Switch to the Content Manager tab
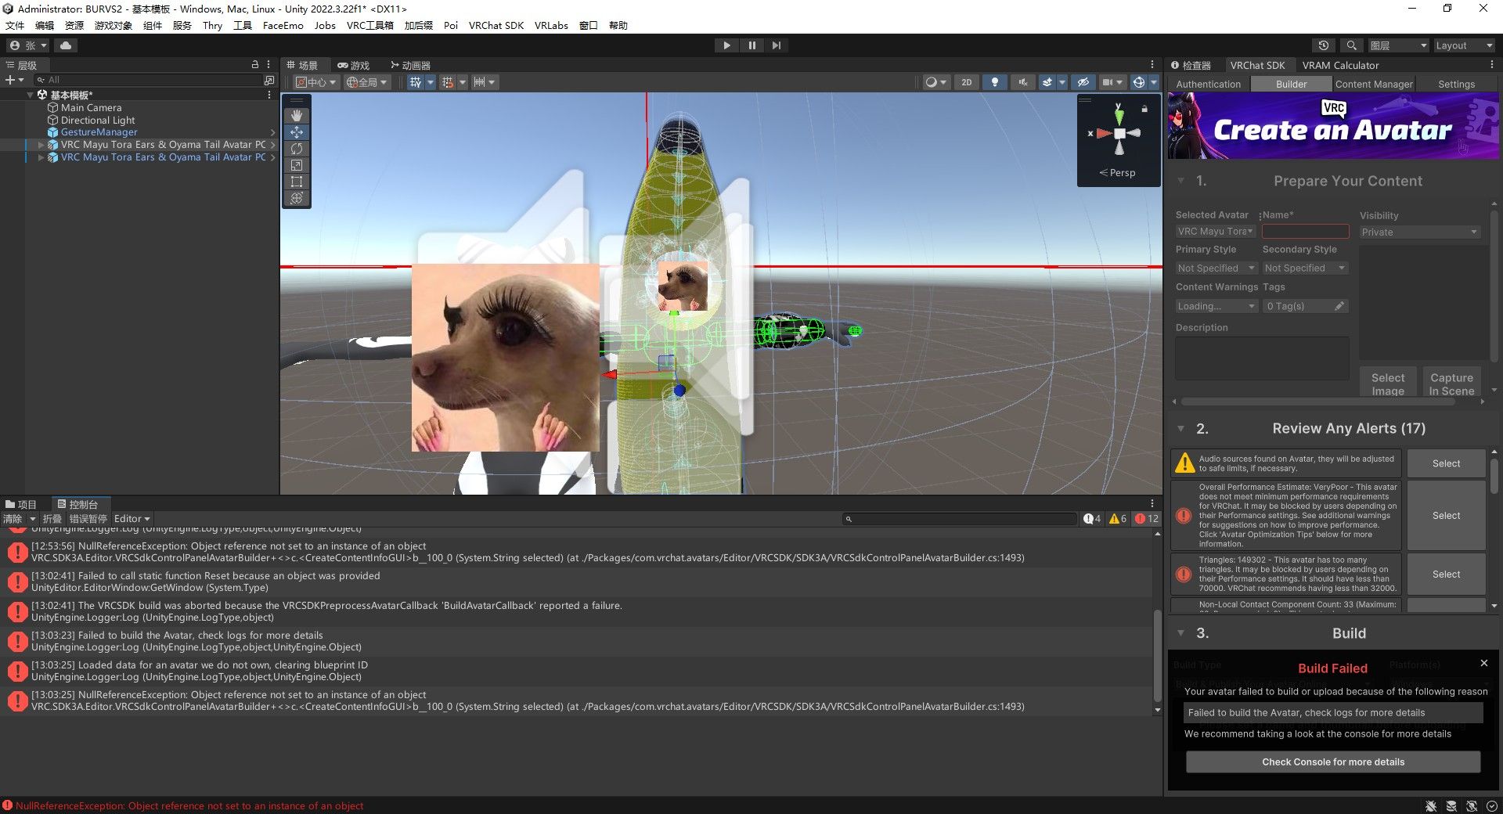 (1374, 84)
